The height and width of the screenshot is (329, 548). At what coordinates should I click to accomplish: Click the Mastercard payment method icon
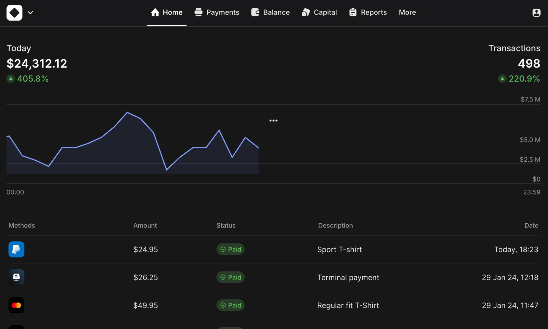(x=16, y=305)
